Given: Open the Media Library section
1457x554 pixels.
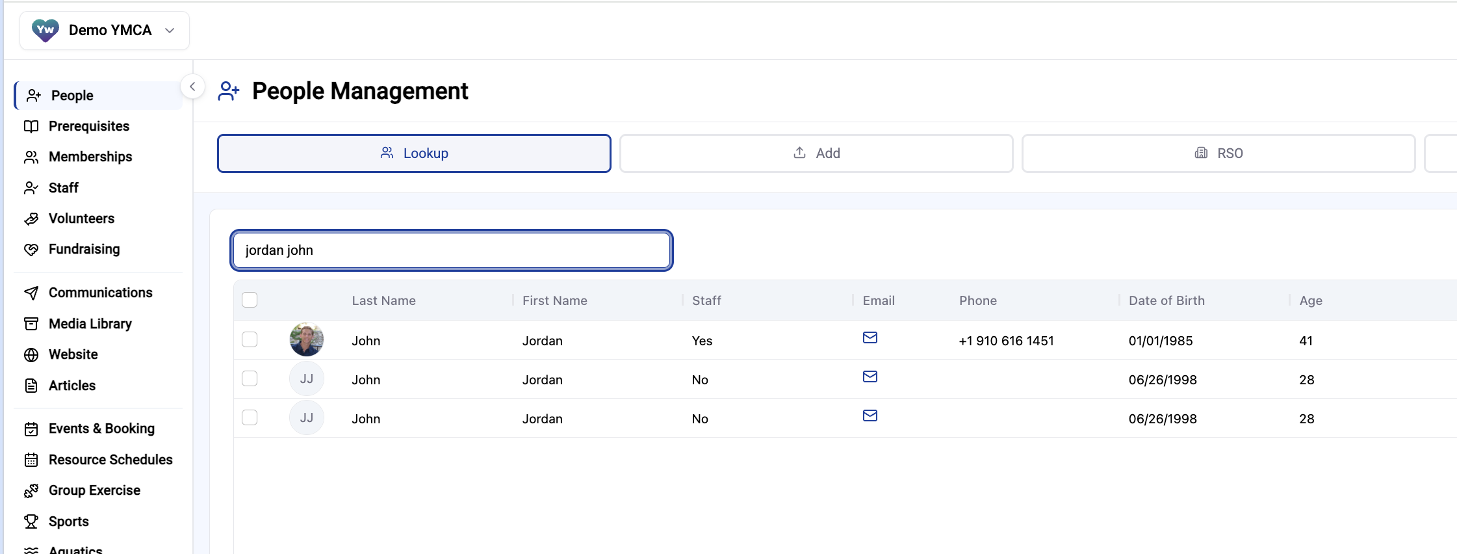Looking at the screenshot, I should [90, 324].
